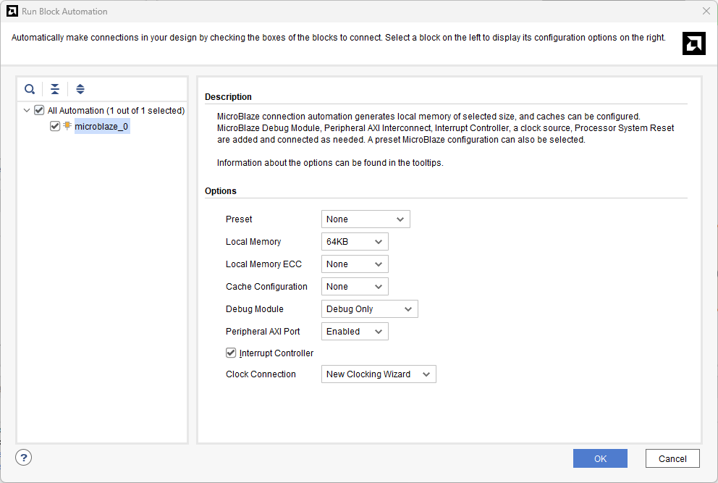Viewport: 718px width, 483px height.
Task: Uncheck the microblaze_0 checkbox
Action: [55, 126]
